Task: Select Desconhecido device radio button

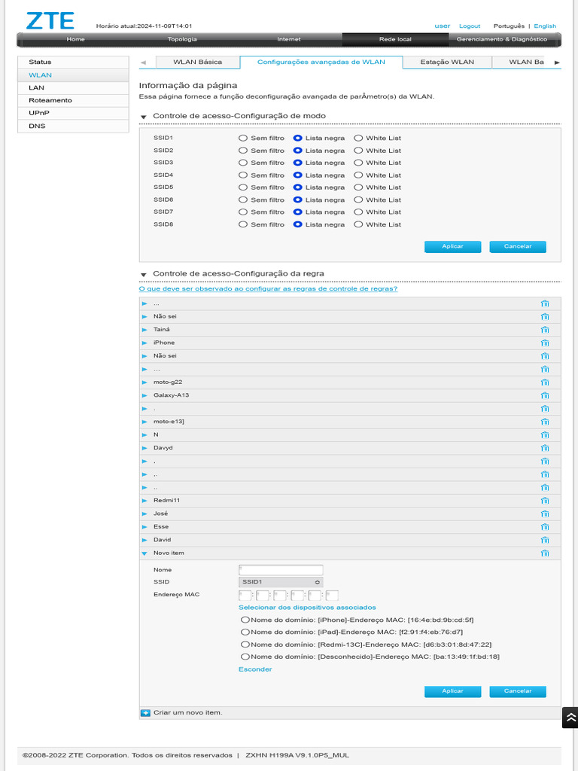Action: point(245,657)
